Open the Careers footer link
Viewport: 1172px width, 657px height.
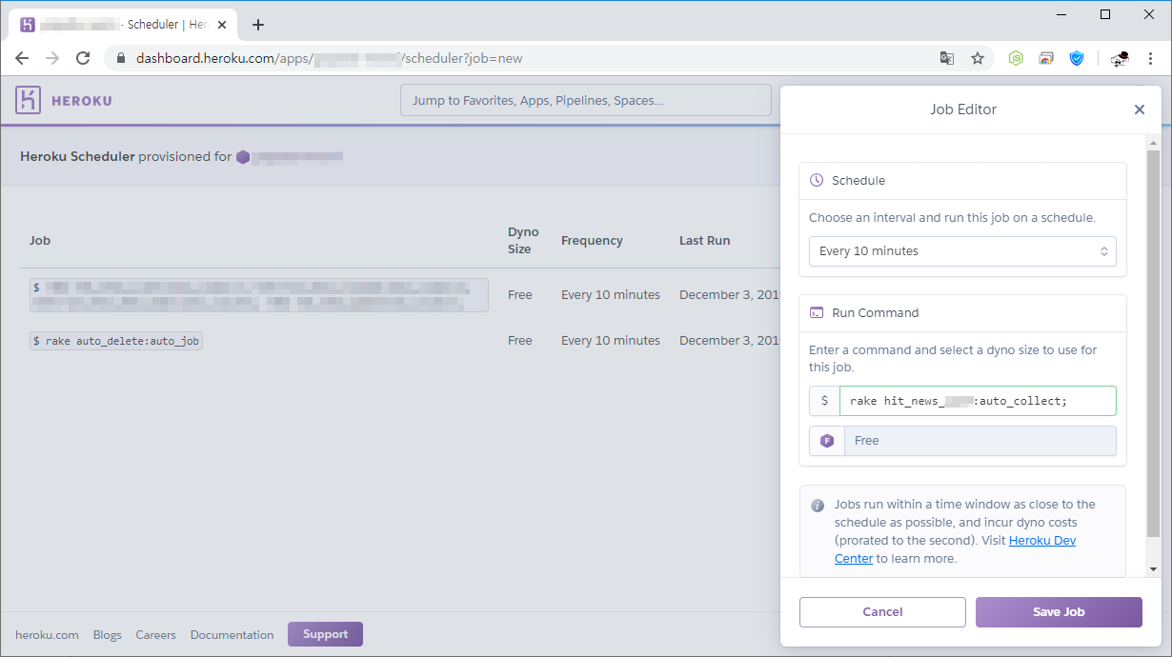(x=156, y=635)
